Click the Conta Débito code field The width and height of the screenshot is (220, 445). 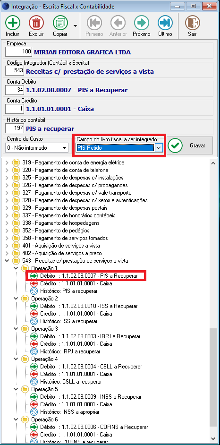click(x=15, y=90)
